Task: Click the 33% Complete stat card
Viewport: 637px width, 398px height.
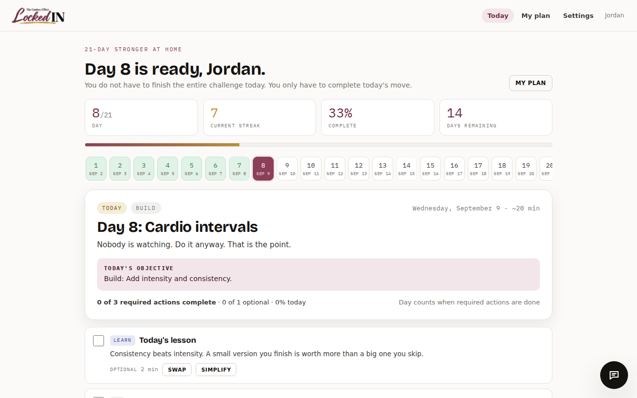Action: point(378,117)
